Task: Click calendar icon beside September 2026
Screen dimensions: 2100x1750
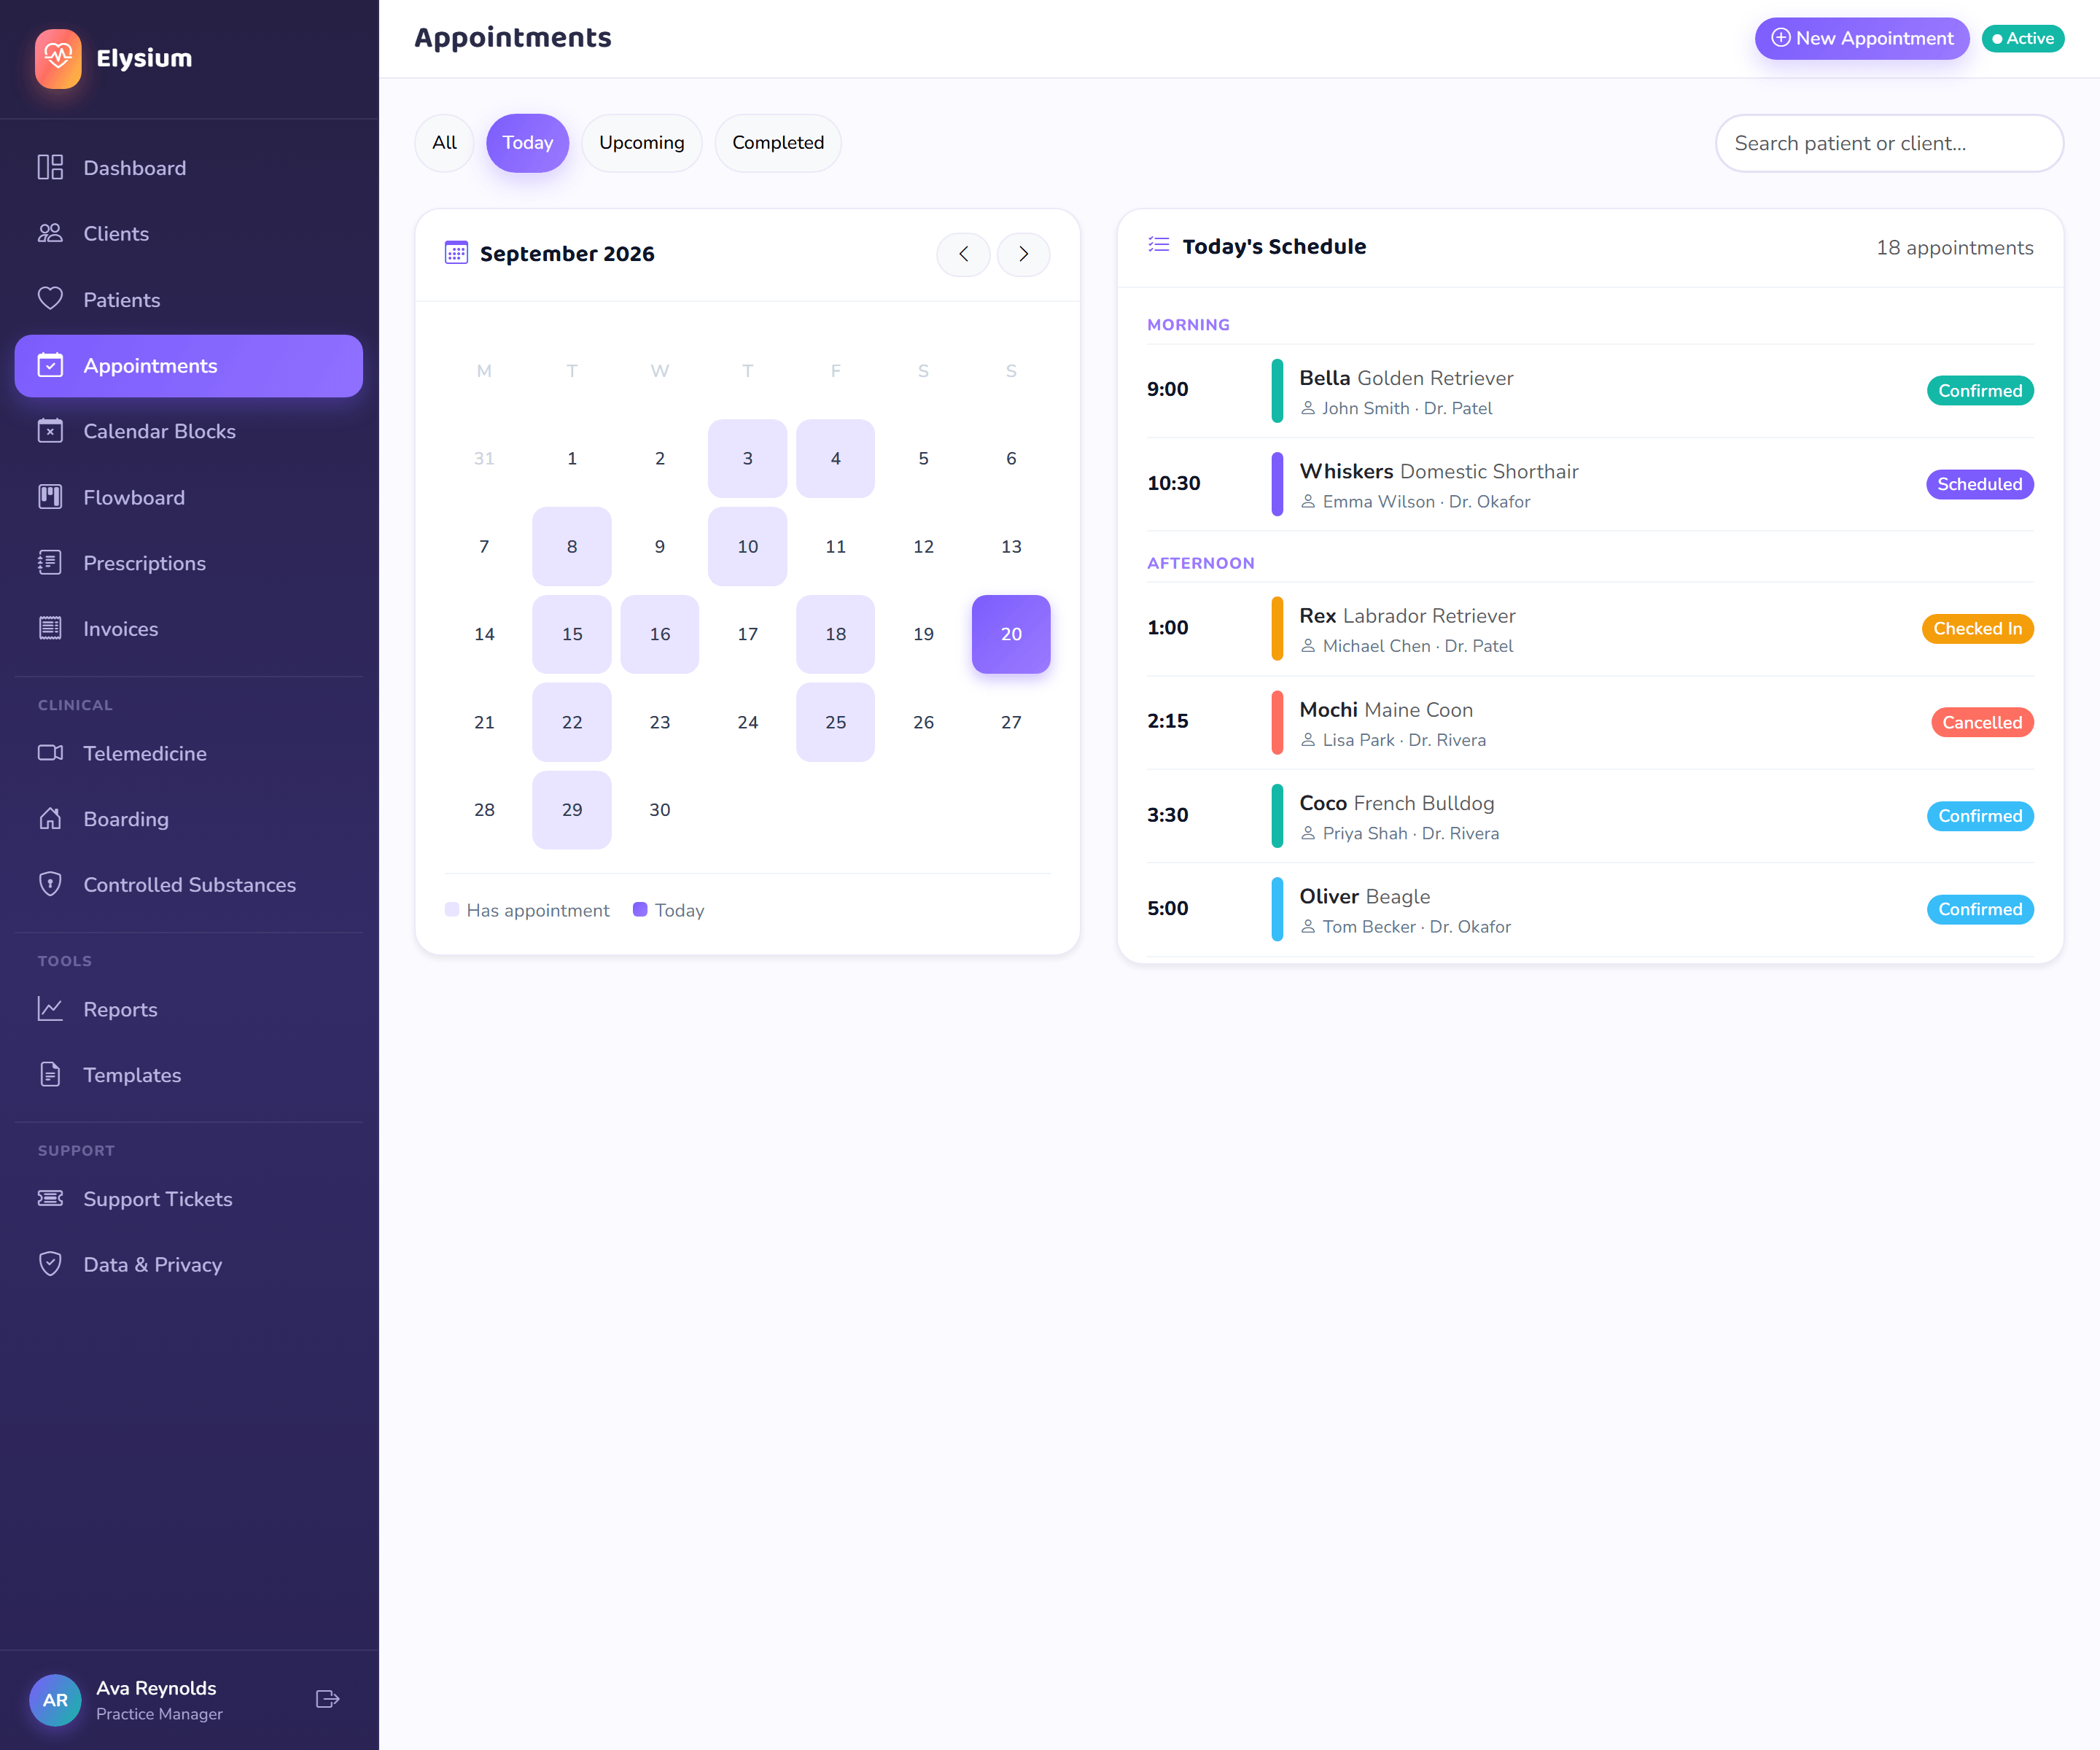Action: point(456,253)
